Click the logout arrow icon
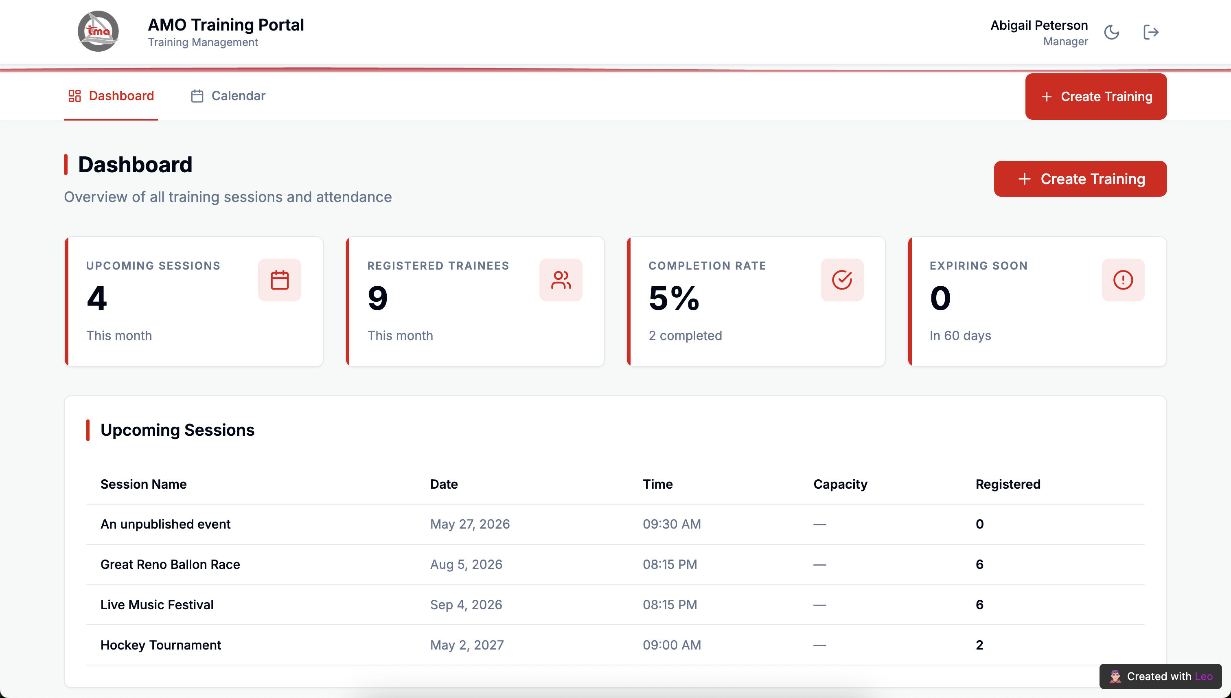This screenshot has width=1231, height=698. [x=1150, y=32]
